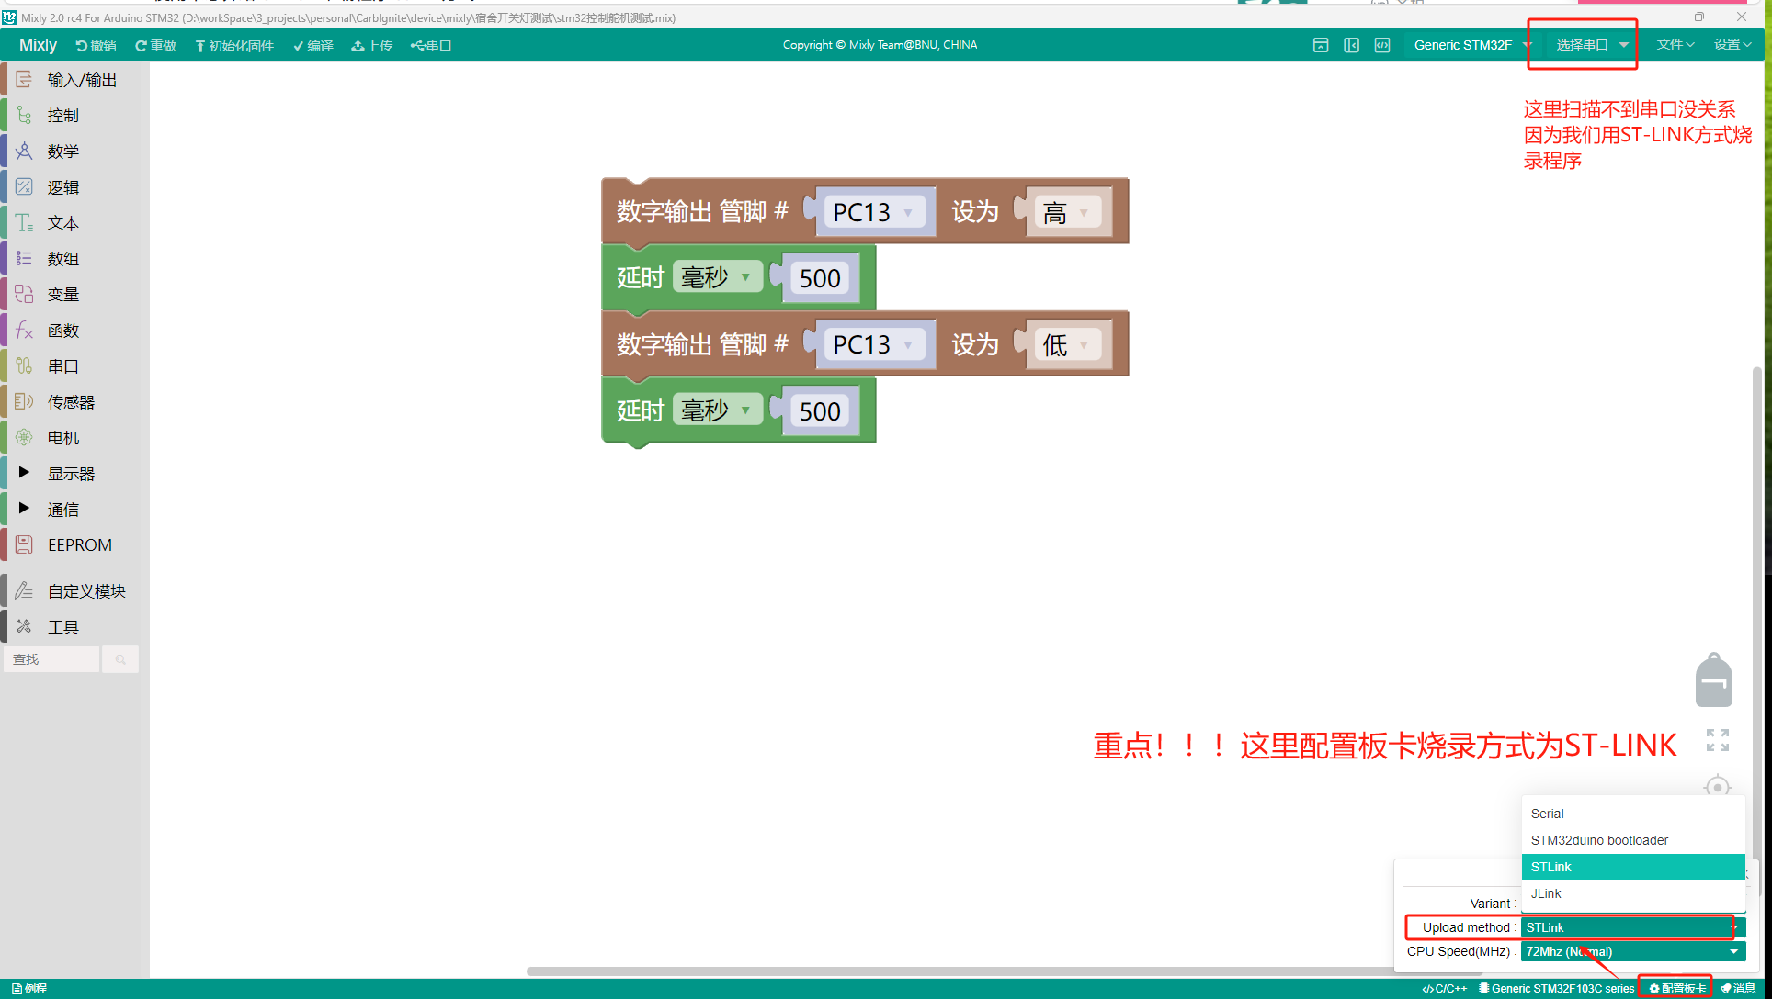Click the Upload (上传) toolbar button
Screen dimensions: 1772x999
[371, 46]
